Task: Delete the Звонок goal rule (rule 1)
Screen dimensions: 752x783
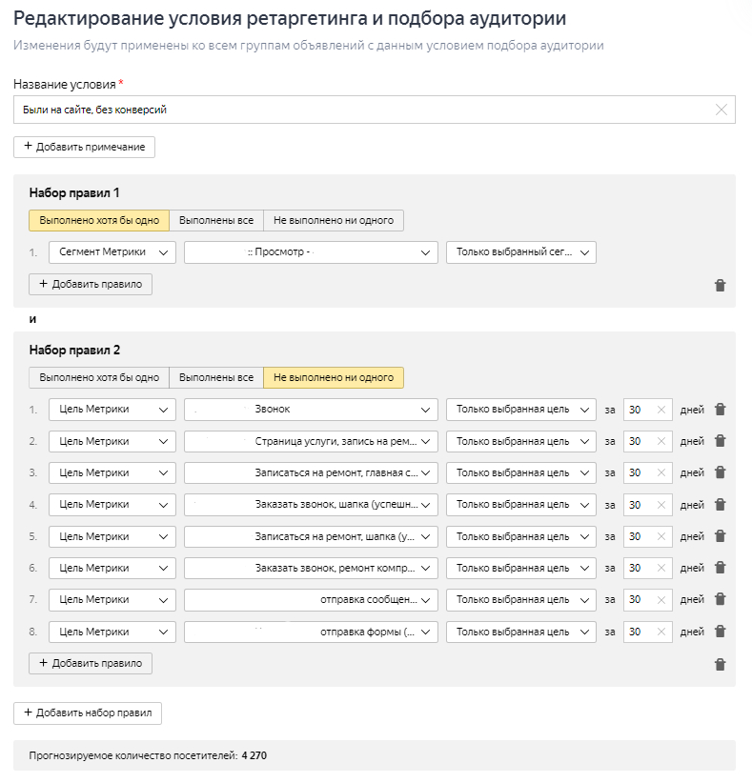Action: [x=720, y=410]
